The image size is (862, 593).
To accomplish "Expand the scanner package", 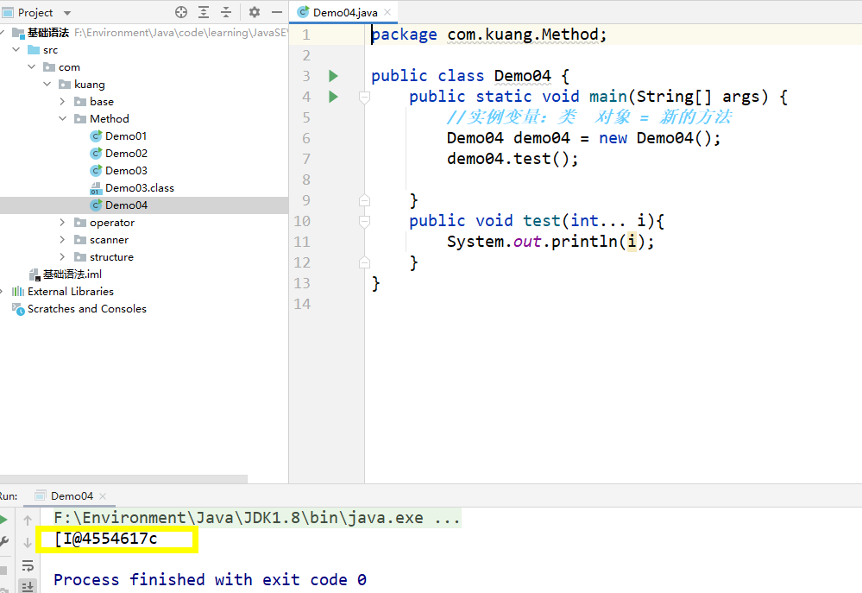I will tap(62, 239).
